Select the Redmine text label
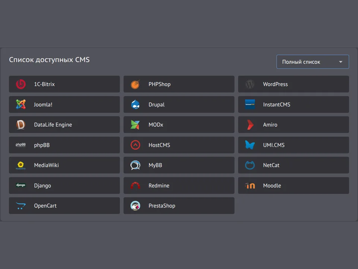The height and width of the screenshot is (269, 358). coord(159,186)
